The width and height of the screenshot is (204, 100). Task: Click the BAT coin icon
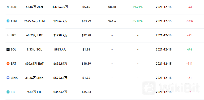pos(8,64)
